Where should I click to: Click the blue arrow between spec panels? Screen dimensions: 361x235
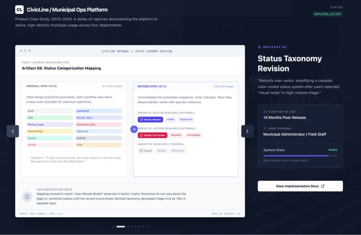coord(134,129)
